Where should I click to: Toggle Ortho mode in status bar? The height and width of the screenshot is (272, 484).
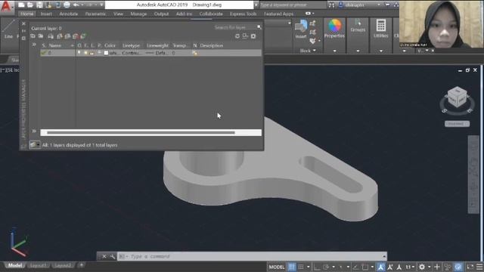coord(317,267)
